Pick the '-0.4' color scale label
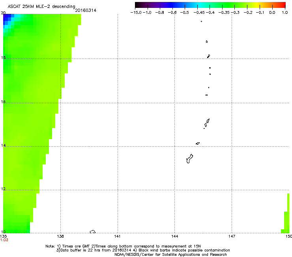The width and height of the screenshot is (292, 257). (210, 13)
